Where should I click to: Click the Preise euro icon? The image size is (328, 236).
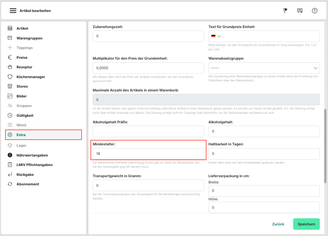10,57
